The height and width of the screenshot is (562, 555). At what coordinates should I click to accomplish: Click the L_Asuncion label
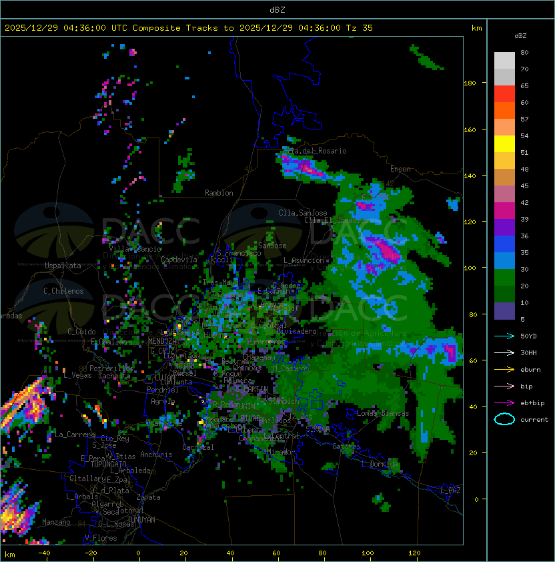pyautogui.click(x=304, y=260)
